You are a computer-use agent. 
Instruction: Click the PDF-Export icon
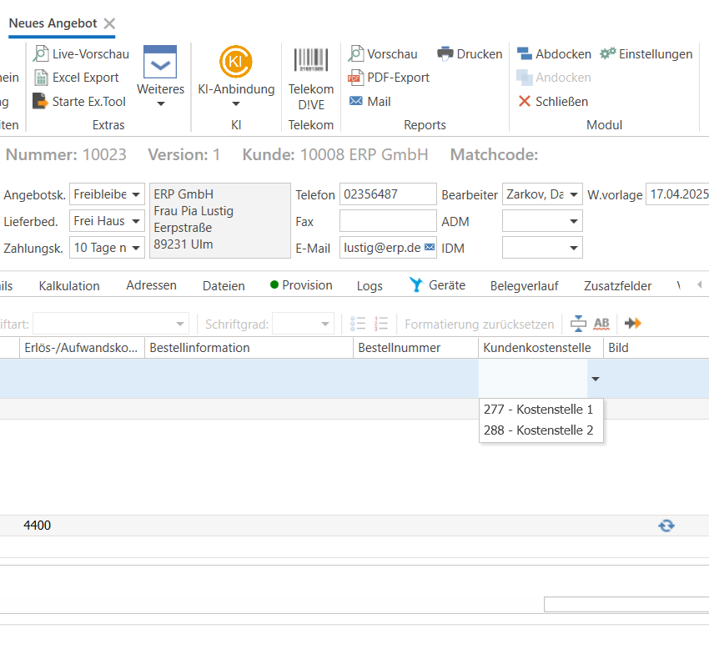(356, 78)
